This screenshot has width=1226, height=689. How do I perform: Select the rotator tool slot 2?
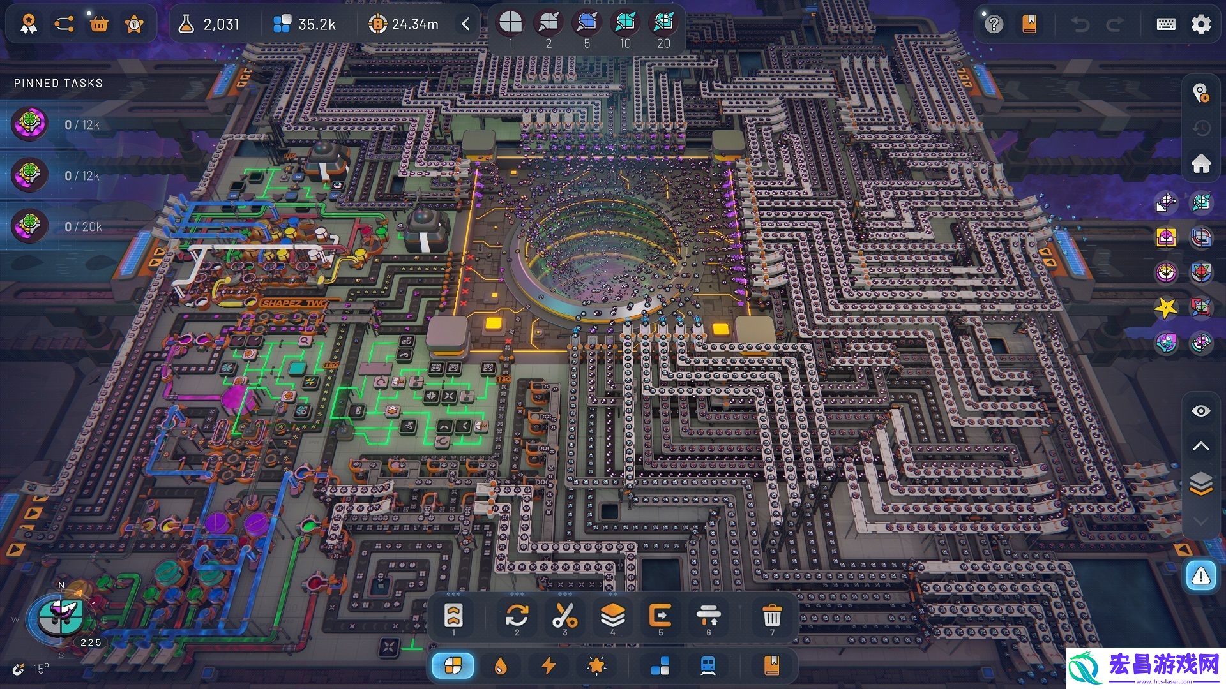tap(517, 618)
